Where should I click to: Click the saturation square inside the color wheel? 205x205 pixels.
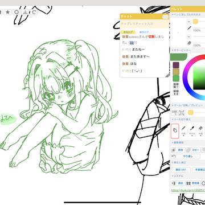(199, 78)
